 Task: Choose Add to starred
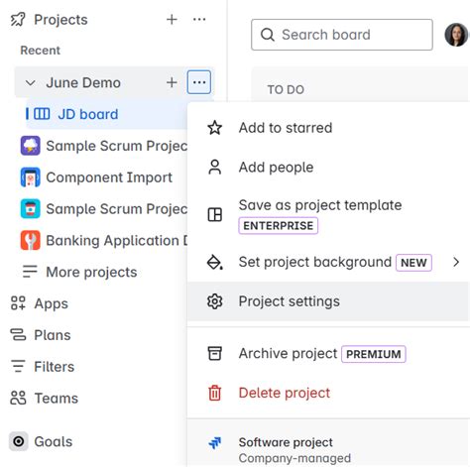pyautogui.click(x=286, y=128)
